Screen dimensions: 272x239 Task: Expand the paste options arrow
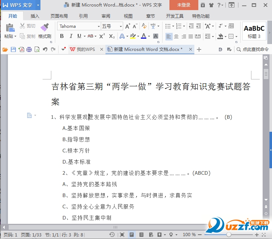pos(15,36)
